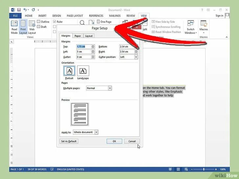Click Web Layout icon in status bar
Image resolution: width=239 pixels, height=179 pixels.
pos(186,169)
